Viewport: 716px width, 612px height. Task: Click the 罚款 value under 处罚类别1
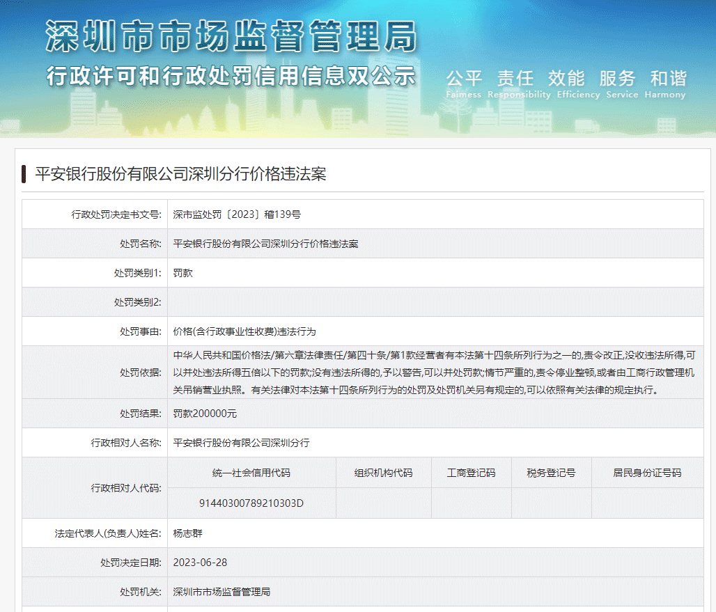click(x=182, y=273)
